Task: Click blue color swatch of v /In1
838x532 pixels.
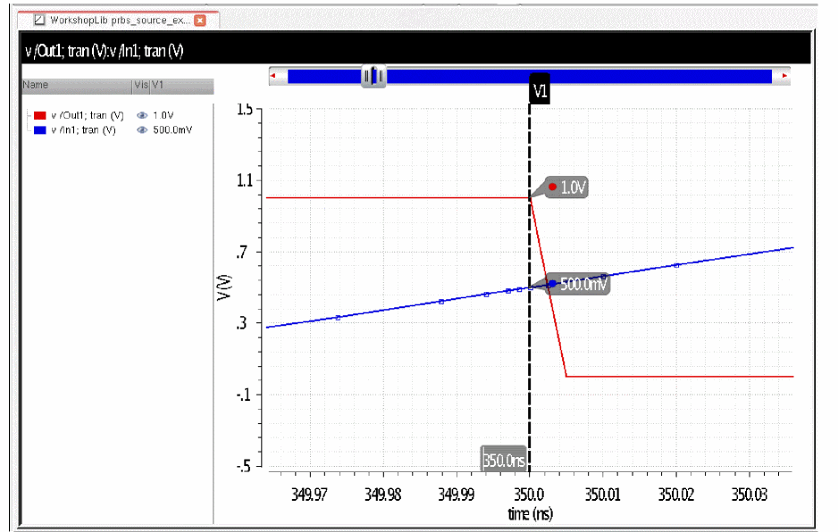Action: pyautogui.click(x=39, y=129)
